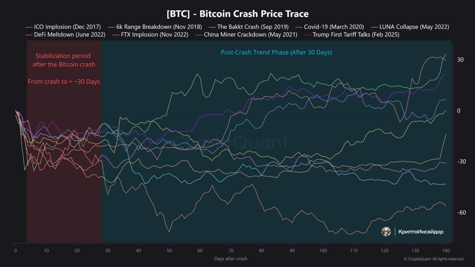475x267 pixels.
Task: Click the КриптоИнсайдер avatar logo
Action: click(386, 232)
